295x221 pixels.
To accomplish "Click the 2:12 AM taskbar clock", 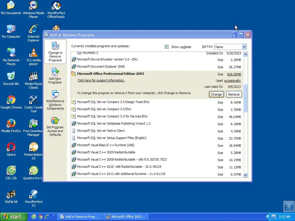I will [x=284, y=217].
